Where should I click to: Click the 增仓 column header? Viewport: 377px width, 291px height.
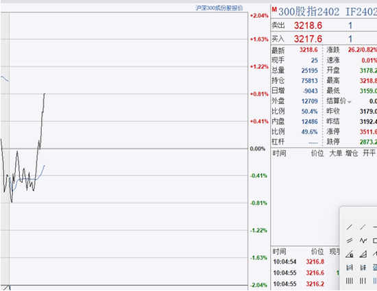[352, 153]
